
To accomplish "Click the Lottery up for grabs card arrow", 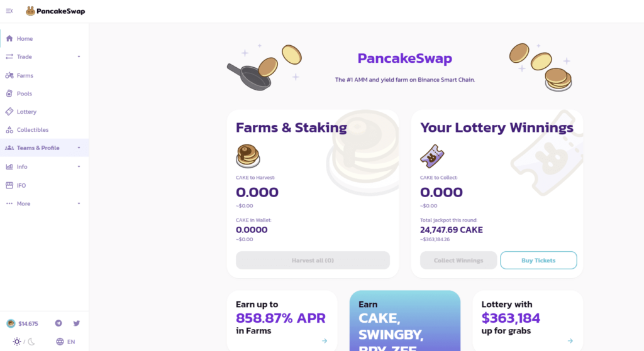I will pyautogui.click(x=570, y=341).
